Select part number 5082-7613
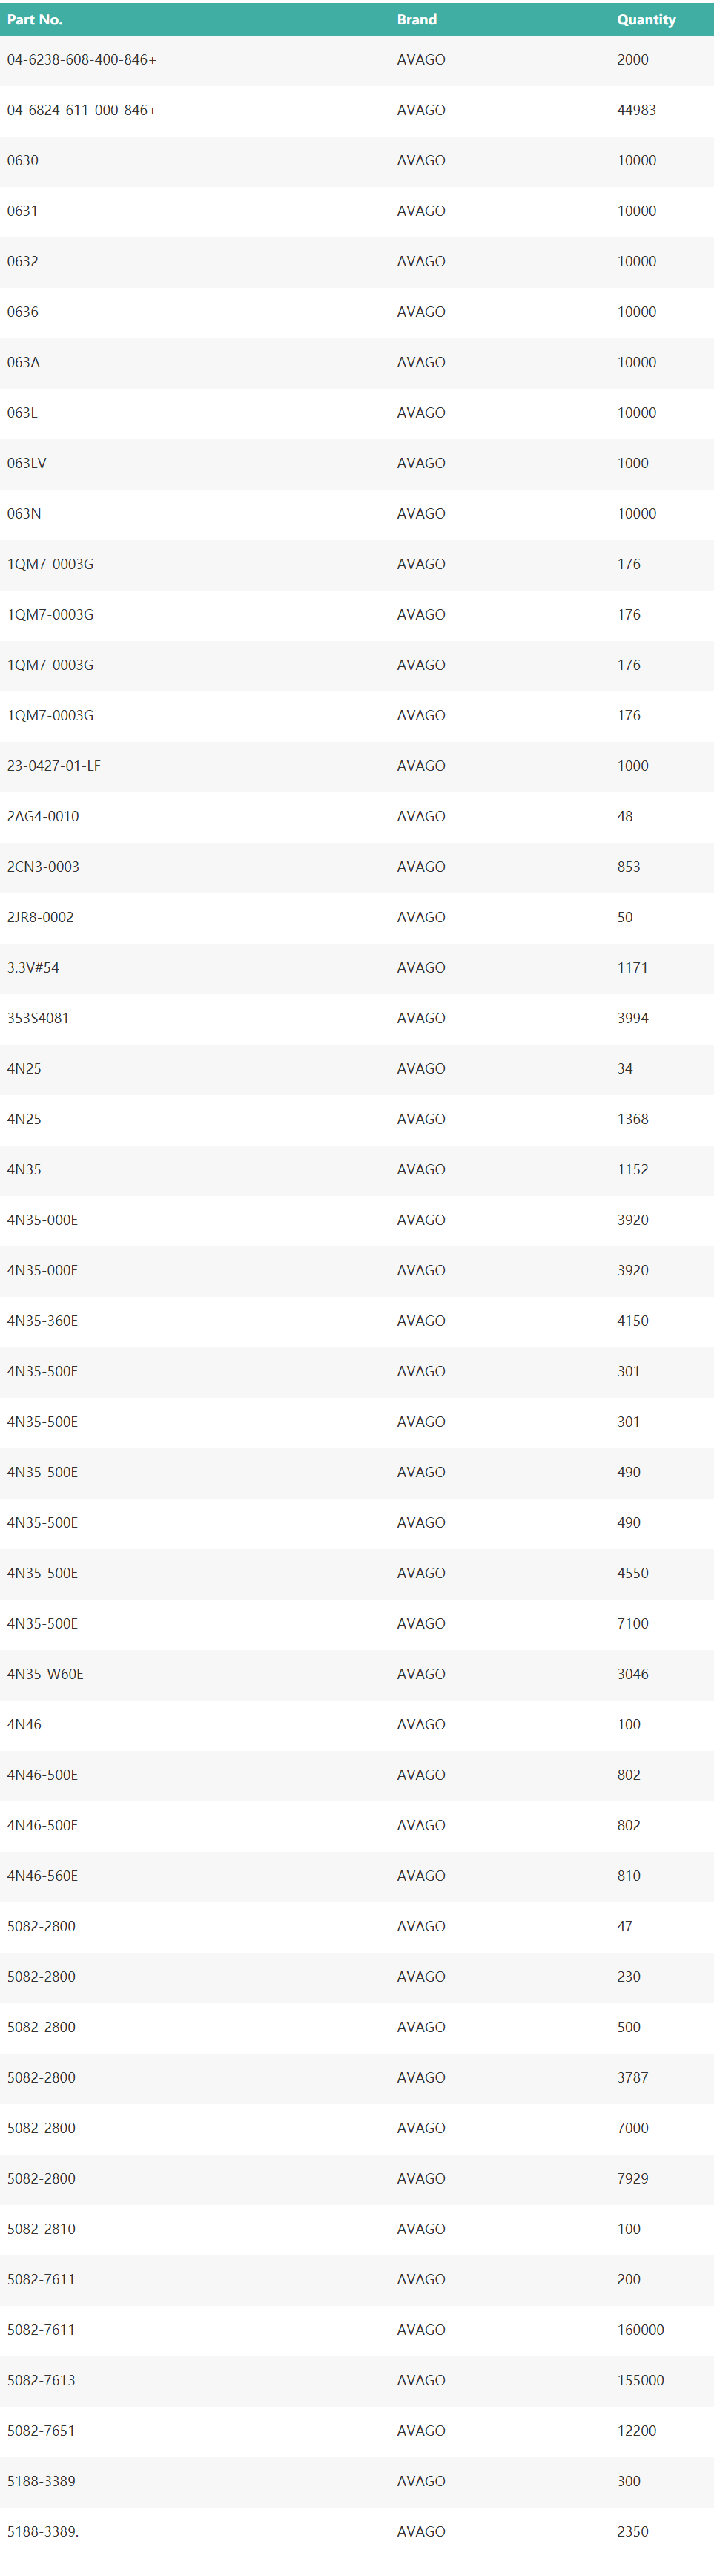This screenshot has height=2576, width=714. click(41, 2380)
